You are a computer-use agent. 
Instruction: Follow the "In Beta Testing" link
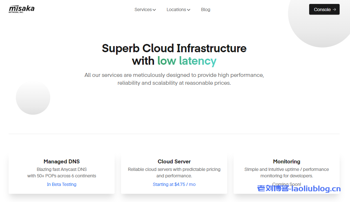click(62, 184)
